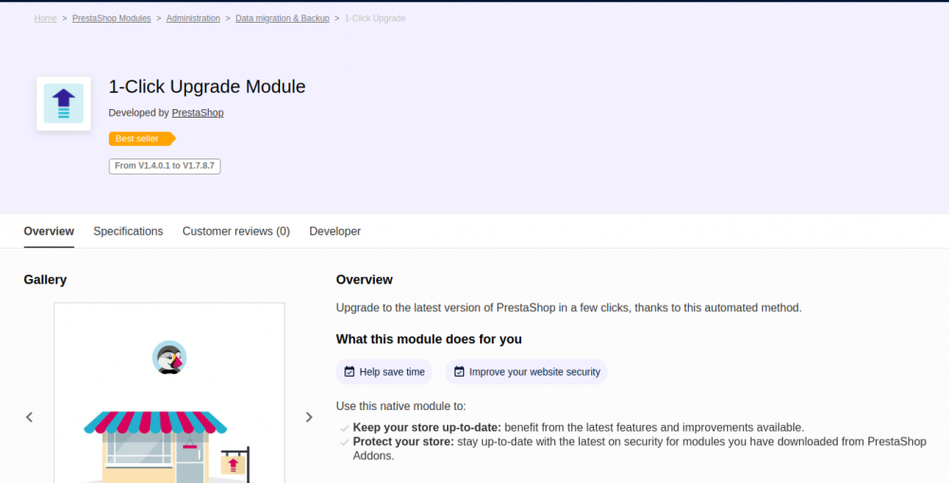
Task: Go to Home in the breadcrumb
Action: click(x=46, y=18)
